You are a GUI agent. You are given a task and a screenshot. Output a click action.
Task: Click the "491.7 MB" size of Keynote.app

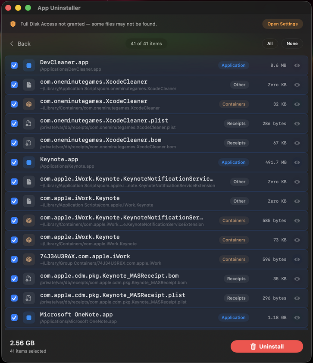click(276, 163)
